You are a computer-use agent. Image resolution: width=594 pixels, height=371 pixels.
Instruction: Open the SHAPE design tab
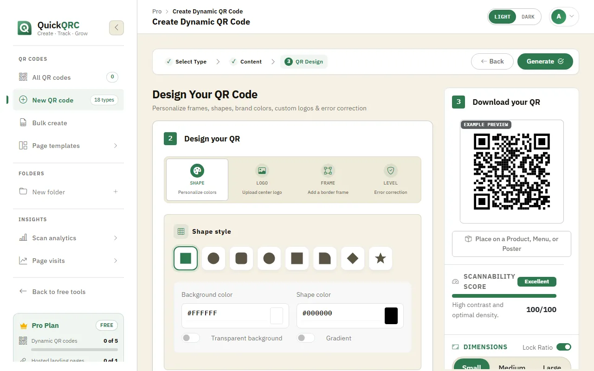(x=197, y=179)
